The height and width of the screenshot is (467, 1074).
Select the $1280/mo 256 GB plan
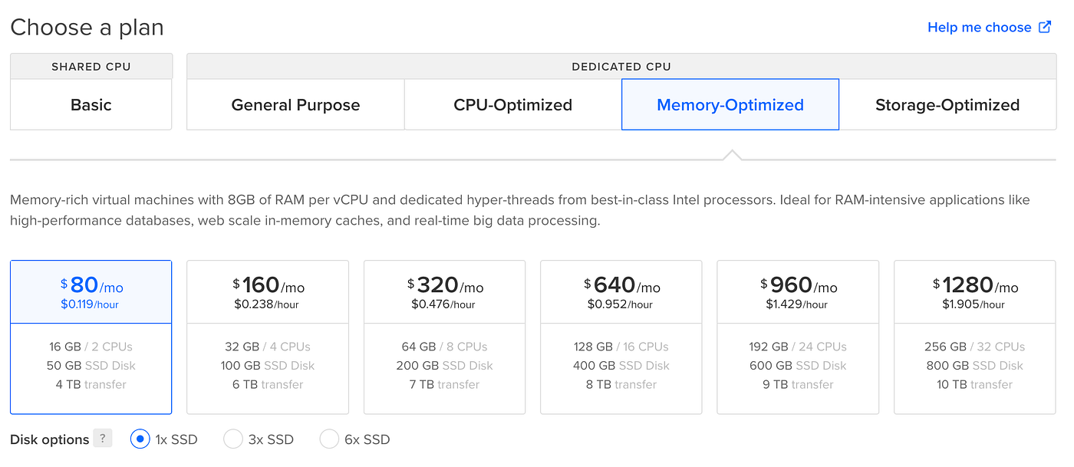tap(974, 337)
